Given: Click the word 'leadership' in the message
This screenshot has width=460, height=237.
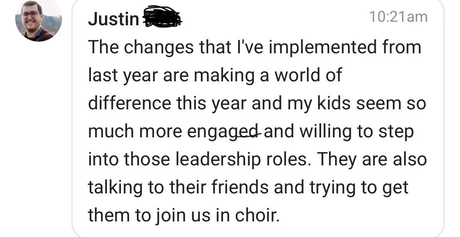Looking at the screenshot, I should pos(218,160).
